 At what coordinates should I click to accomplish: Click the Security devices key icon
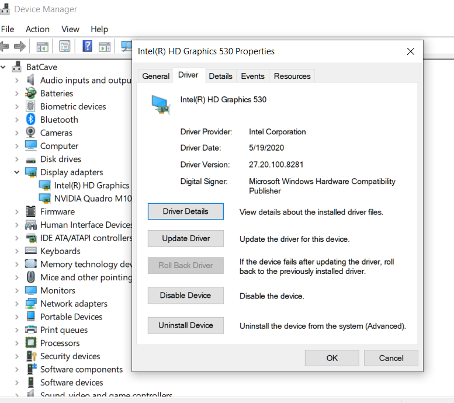(32, 356)
